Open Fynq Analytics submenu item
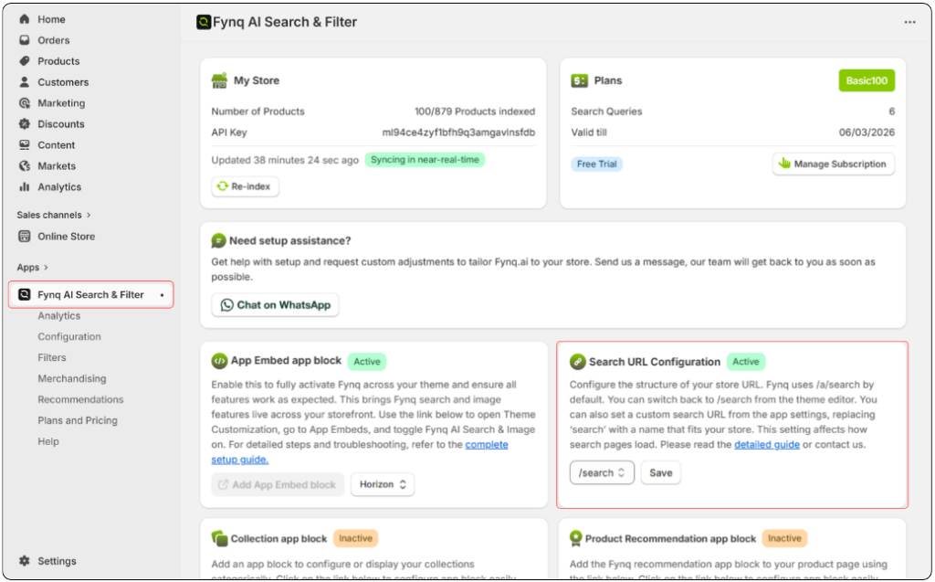This screenshot has height=582, width=935. coord(59,316)
